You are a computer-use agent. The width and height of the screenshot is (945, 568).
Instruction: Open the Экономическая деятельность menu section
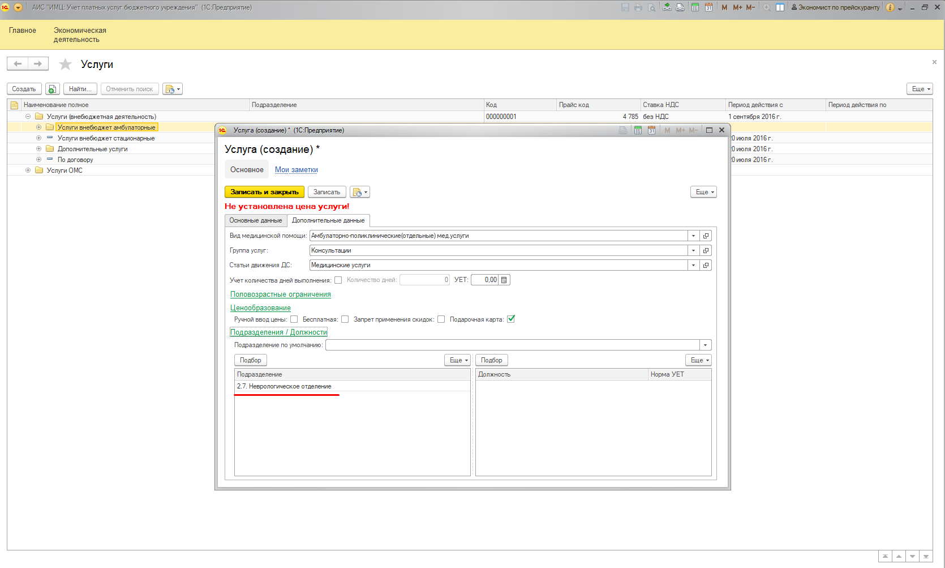(80, 35)
